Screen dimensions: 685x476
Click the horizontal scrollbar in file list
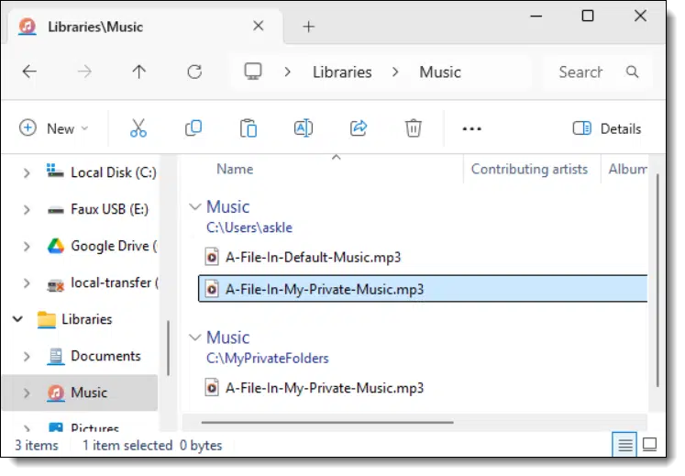[327, 422]
